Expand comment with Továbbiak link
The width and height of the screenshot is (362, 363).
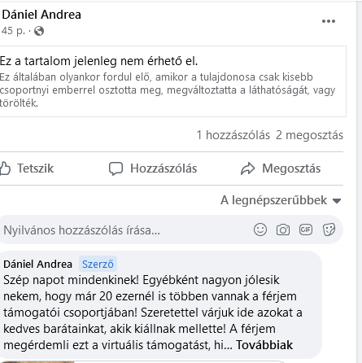pos(264,345)
